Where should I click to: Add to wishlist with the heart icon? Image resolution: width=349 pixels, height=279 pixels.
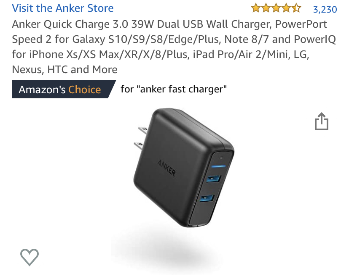tap(30, 257)
